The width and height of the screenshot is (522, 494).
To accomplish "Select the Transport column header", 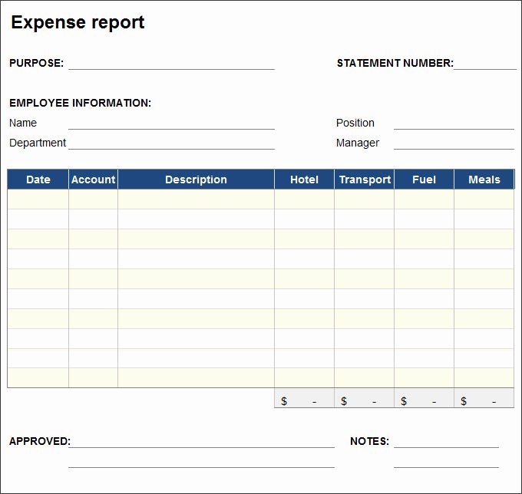I will [x=364, y=179].
